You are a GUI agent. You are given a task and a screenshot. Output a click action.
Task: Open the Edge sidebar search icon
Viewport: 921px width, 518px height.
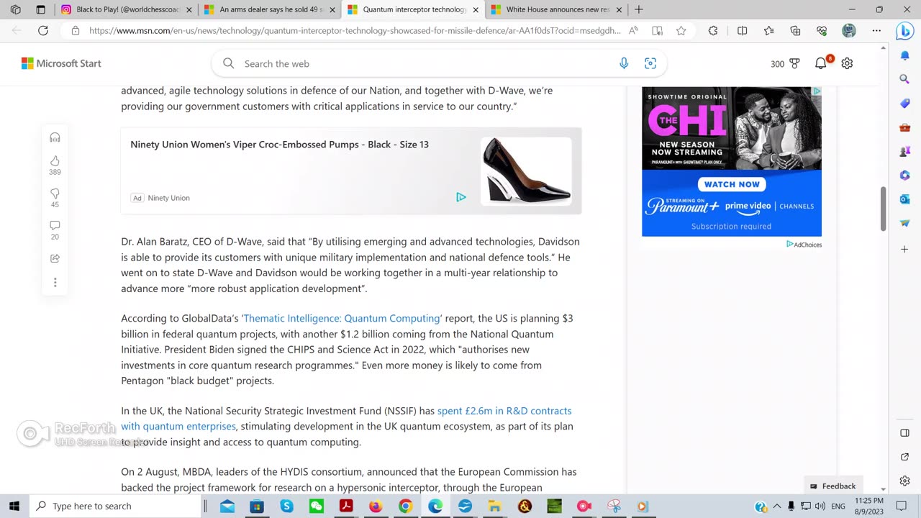905,79
